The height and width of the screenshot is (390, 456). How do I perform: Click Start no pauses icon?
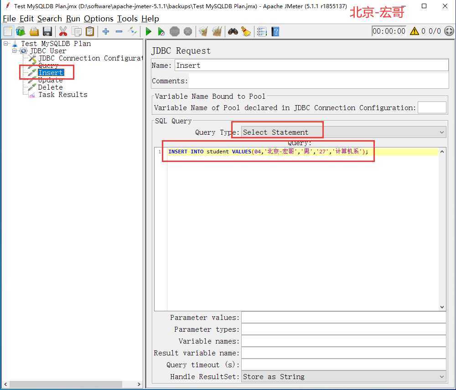[x=161, y=31]
